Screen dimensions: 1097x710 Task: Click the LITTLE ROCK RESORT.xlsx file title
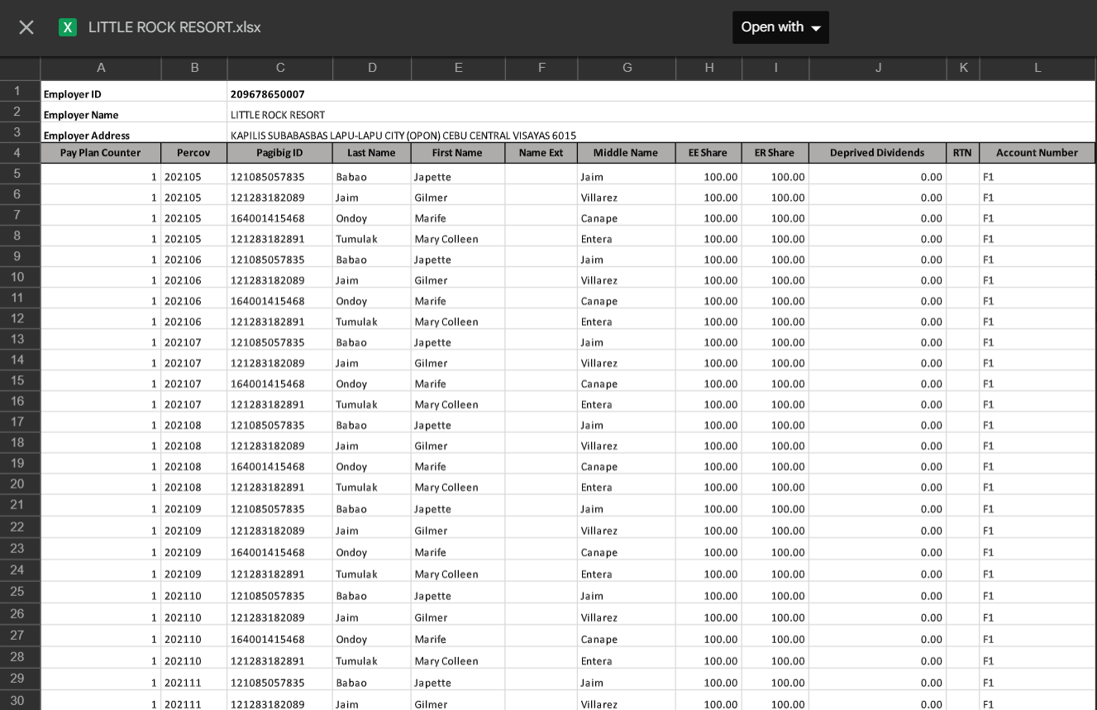[174, 27]
